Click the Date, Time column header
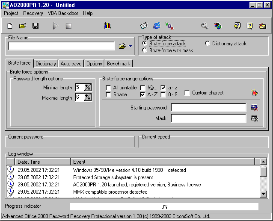This screenshot has height=221, width=273. (x=43, y=162)
